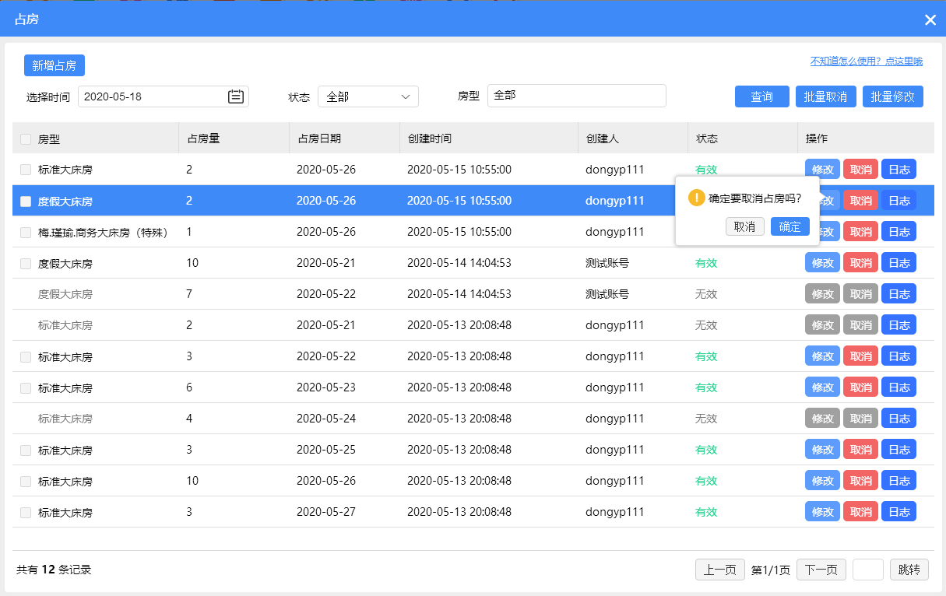This screenshot has width=946, height=596.
Task: Tick checkbox for 标准大床房 dated 2020-05-22
Action: point(26,356)
